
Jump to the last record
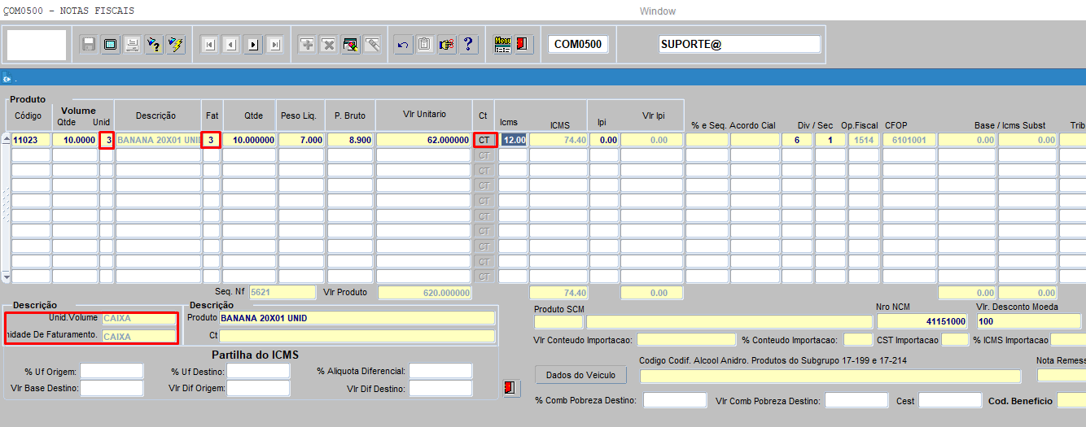[275, 45]
